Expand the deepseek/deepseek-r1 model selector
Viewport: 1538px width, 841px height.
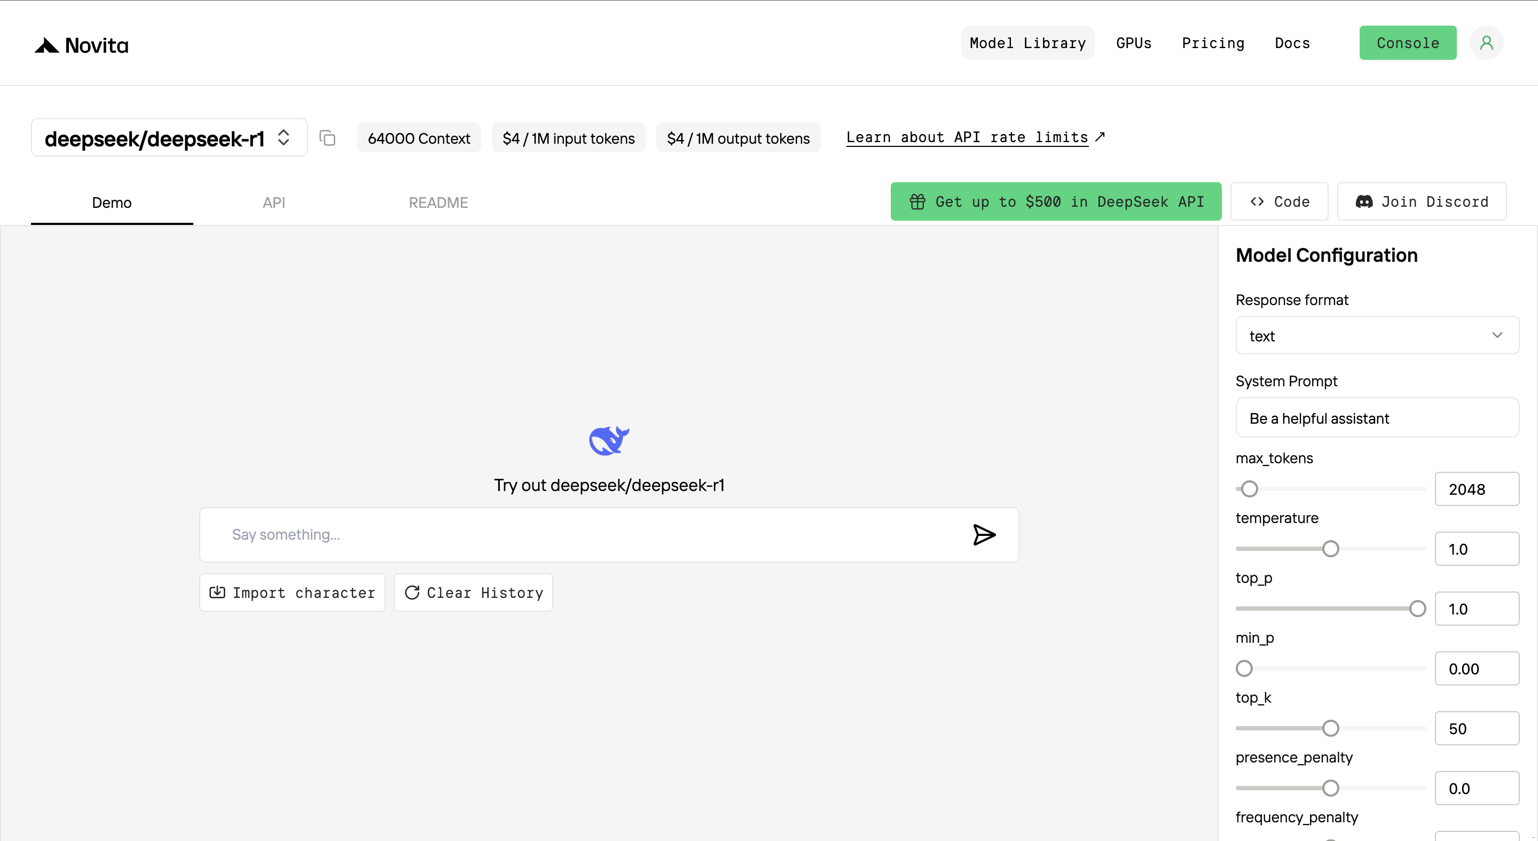point(169,138)
